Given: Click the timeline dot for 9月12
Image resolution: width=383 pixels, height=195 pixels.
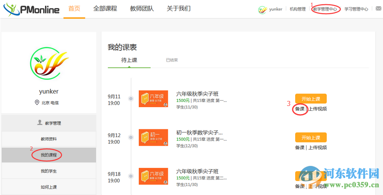Looking at the screenshot, I should (x=131, y=138).
